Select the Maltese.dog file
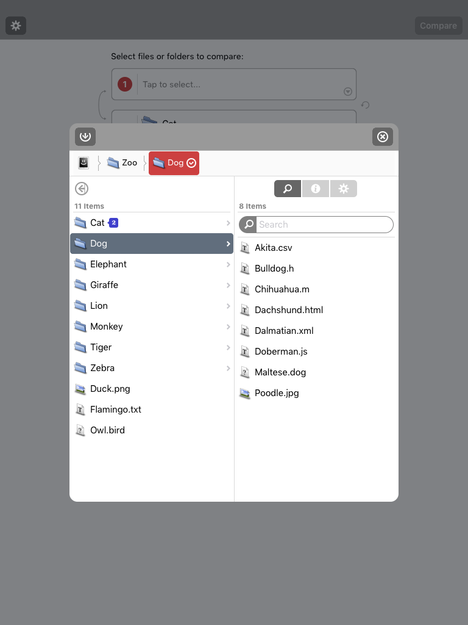Screen dimensions: 468x625 pos(316,372)
